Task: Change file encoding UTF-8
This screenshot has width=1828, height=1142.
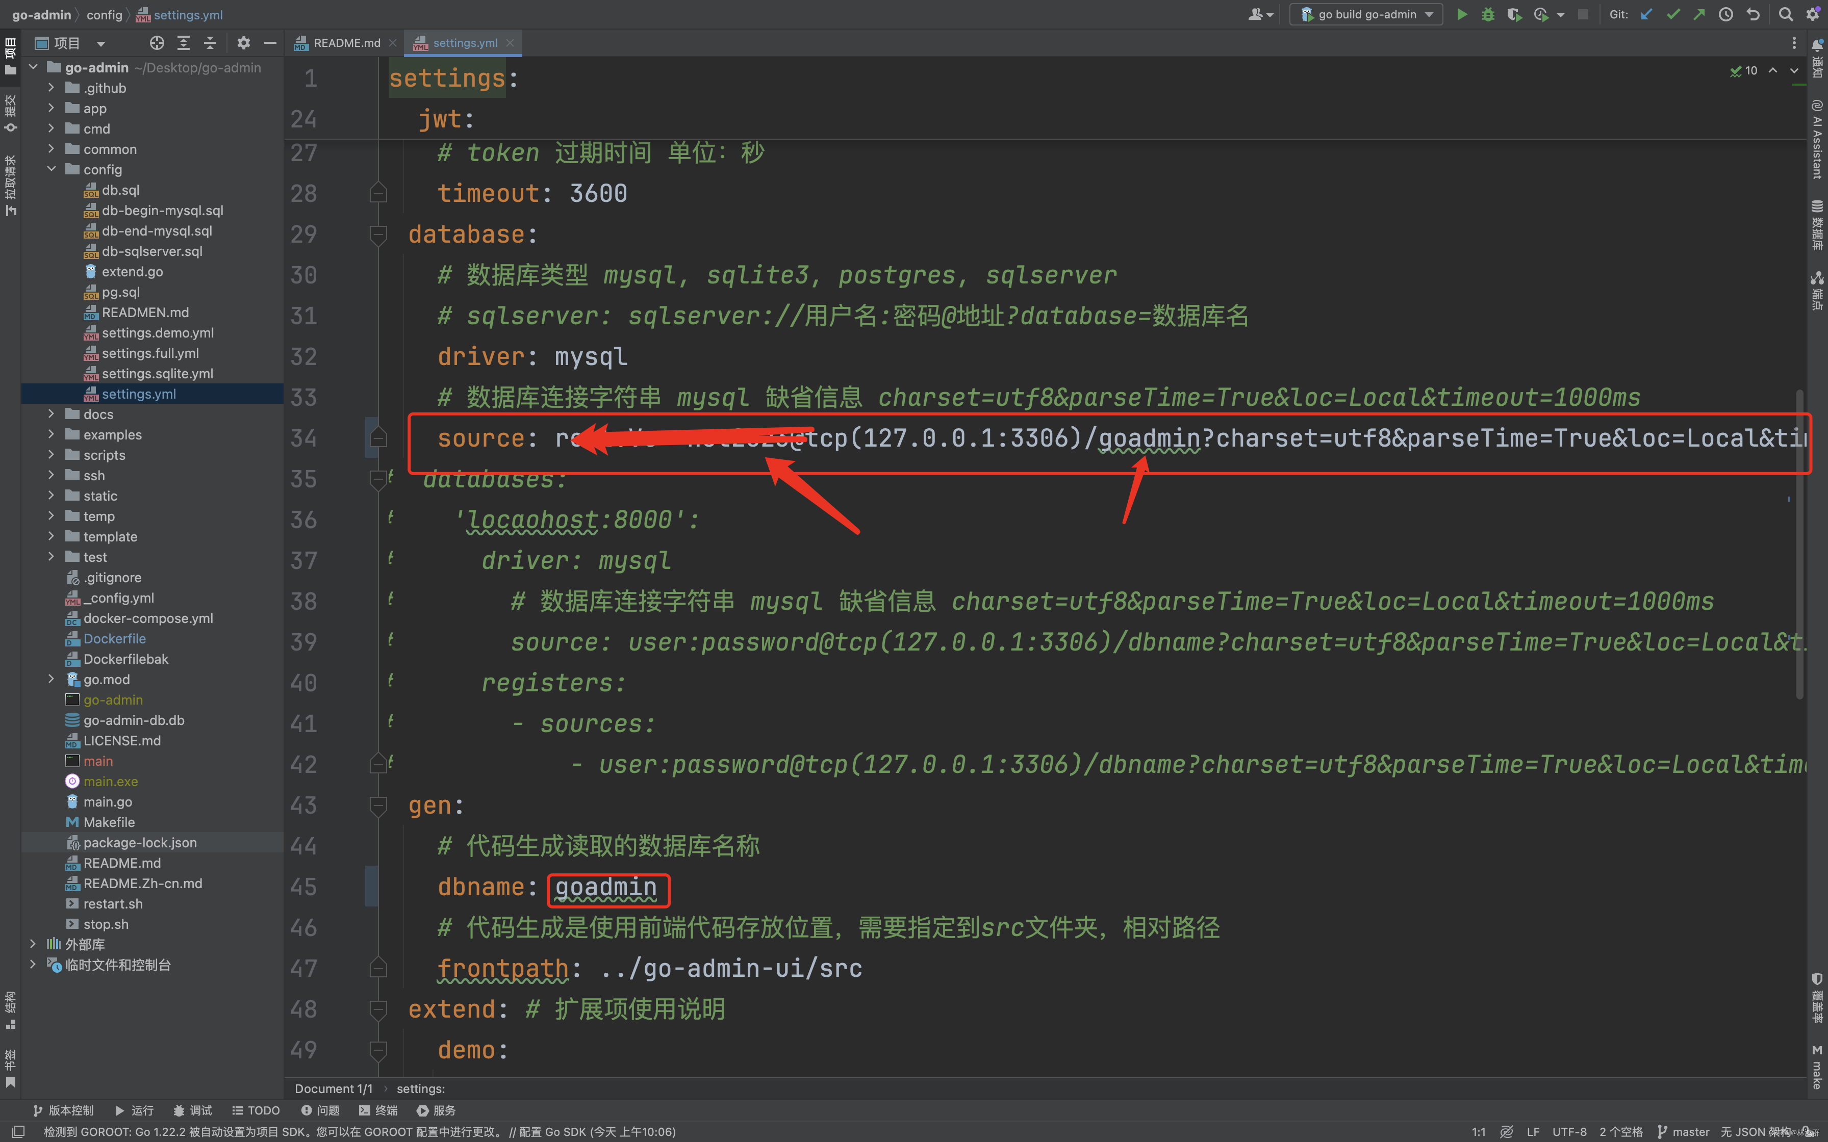Action: tap(1569, 1131)
